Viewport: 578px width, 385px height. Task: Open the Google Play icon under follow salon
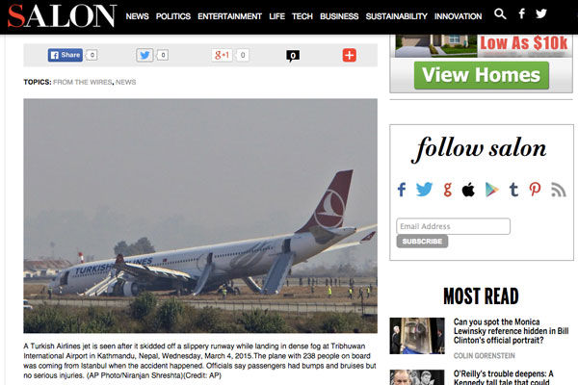(491, 190)
